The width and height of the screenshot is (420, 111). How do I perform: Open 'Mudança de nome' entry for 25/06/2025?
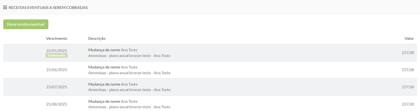(x=104, y=67)
